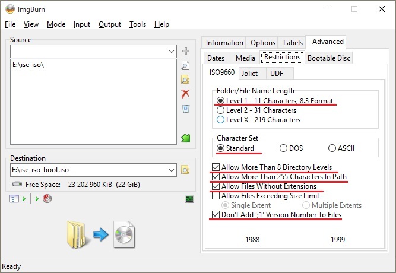Viewport: 396px width, 273px height.
Task: Open the Tools menu
Action: click(x=138, y=24)
